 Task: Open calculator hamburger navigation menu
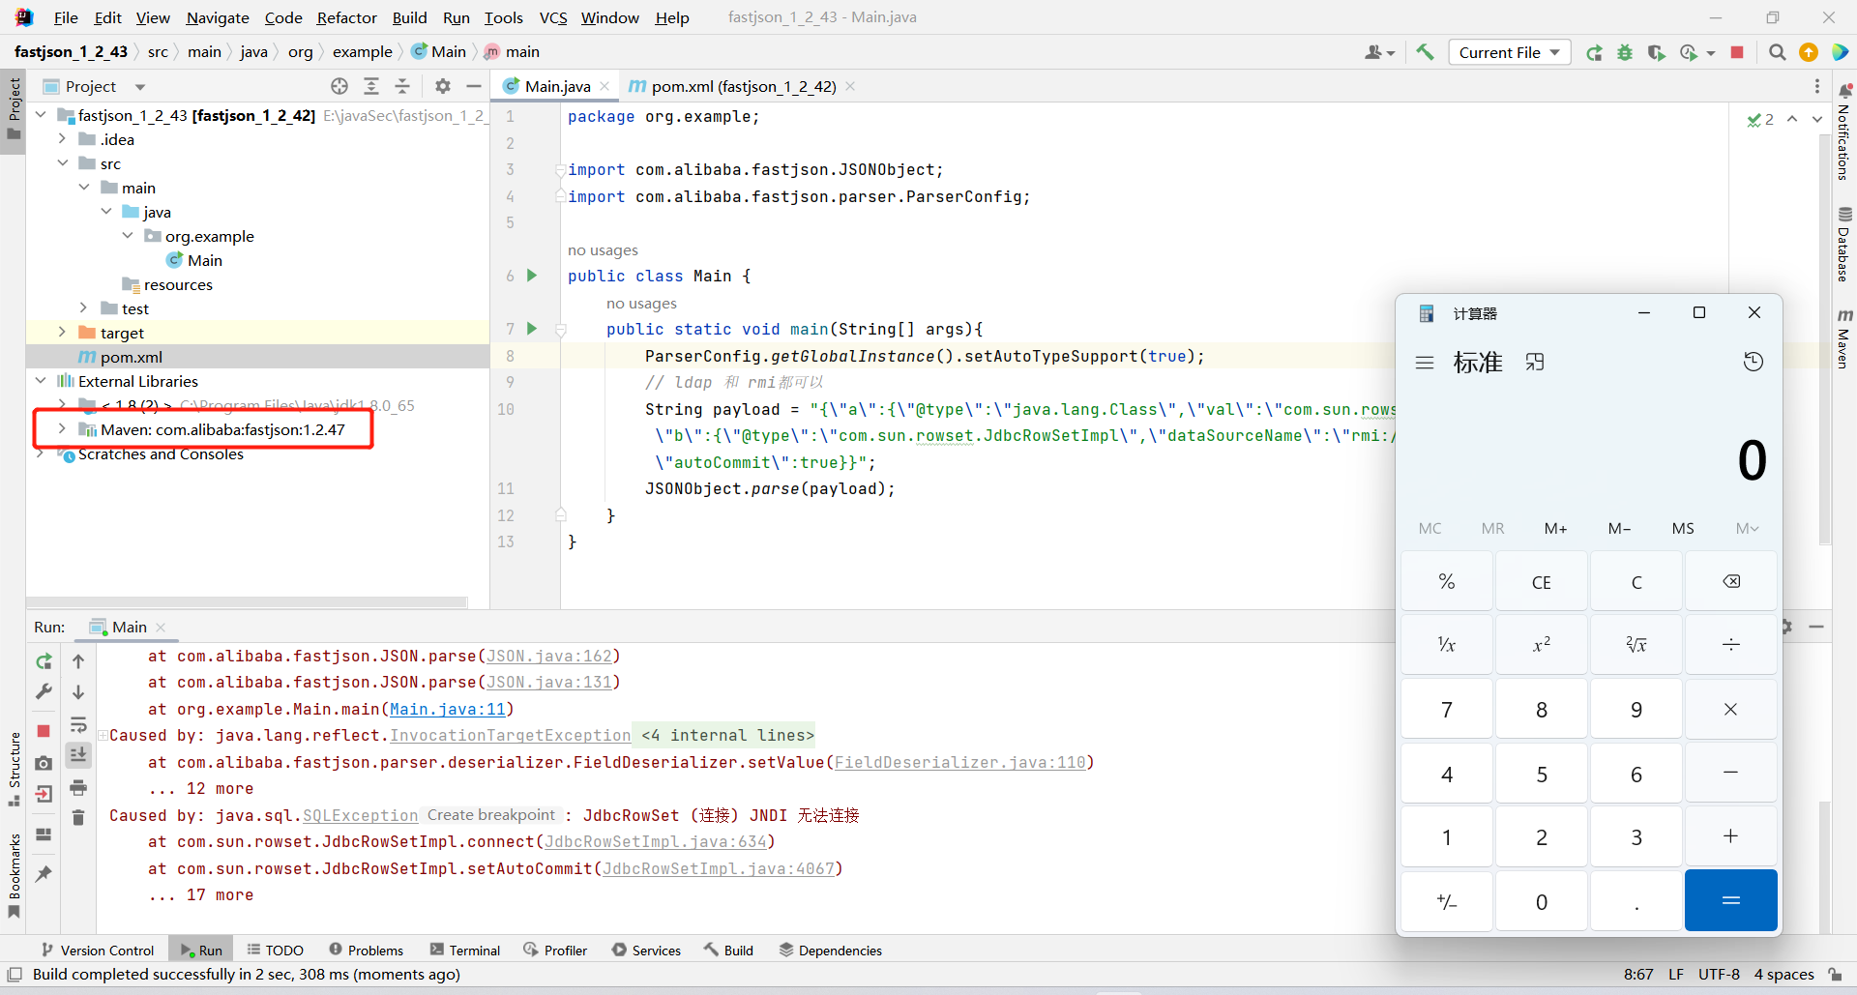coord(1425,363)
